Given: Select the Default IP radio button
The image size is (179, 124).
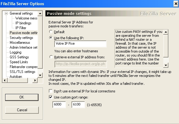Looking at the screenshot, I should tap(51, 32).
